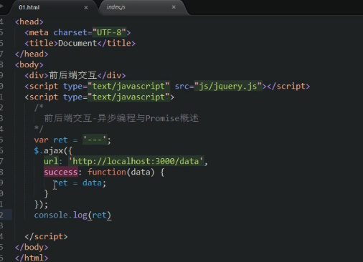Viewport: 363px width, 262px height.
Task: Click the 前后端交互 div text
Action: (x=73, y=75)
